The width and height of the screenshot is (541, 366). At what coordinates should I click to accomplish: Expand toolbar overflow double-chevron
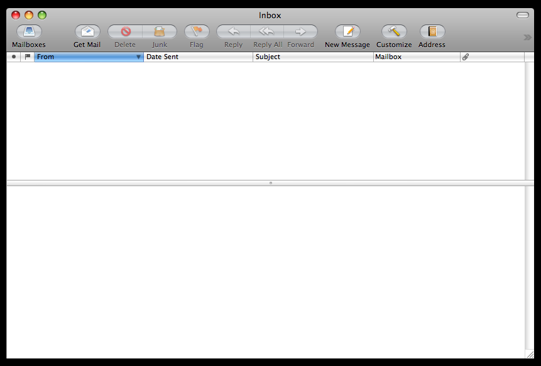pos(527,37)
